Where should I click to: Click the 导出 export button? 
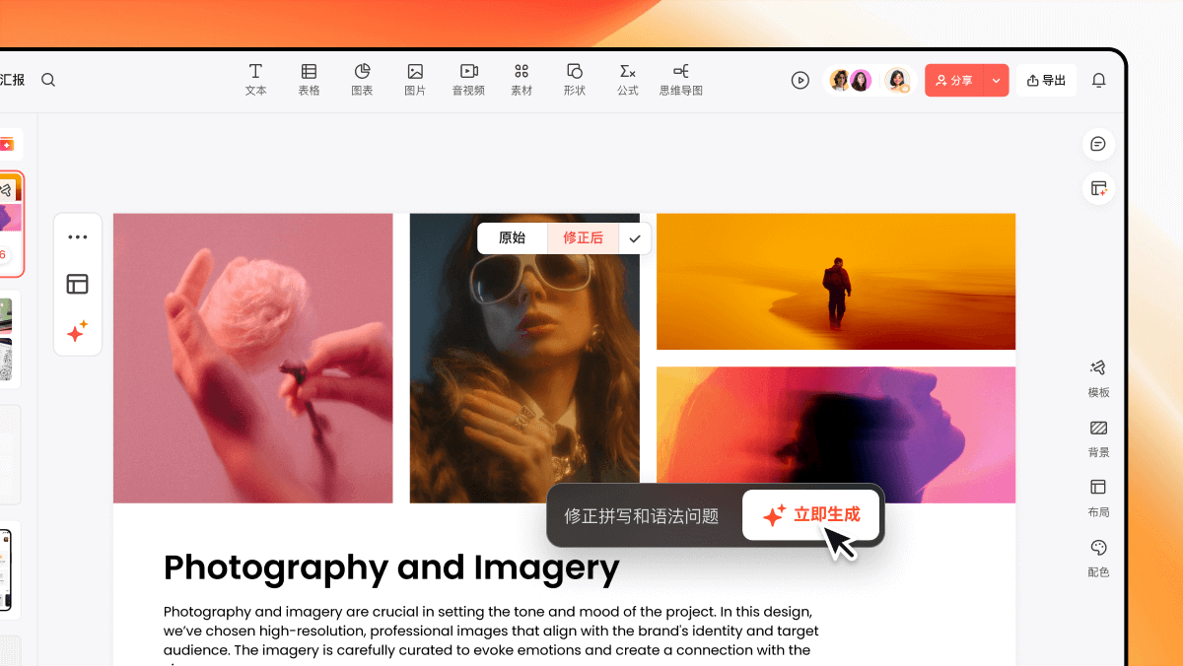pos(1046,81)
